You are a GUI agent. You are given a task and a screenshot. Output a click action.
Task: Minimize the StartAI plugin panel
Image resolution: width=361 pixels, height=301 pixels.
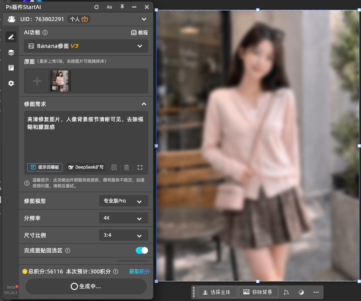point(134,7)
